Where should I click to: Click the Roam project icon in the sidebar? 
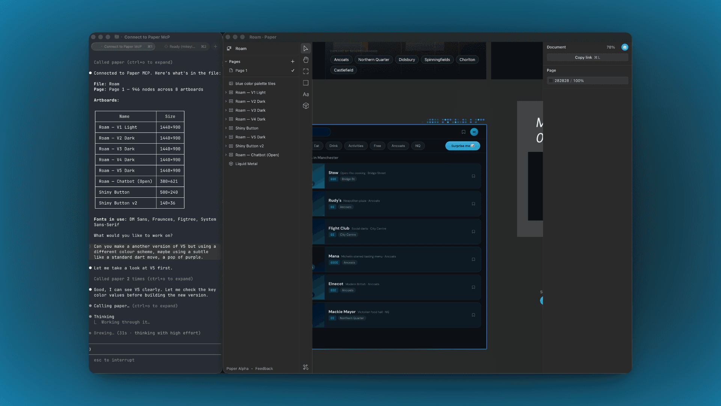coord(229,48)
